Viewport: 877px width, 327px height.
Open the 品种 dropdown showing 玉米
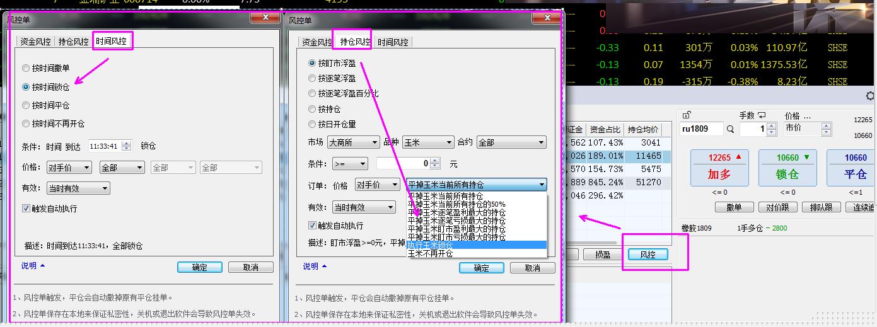pos(428,142)
